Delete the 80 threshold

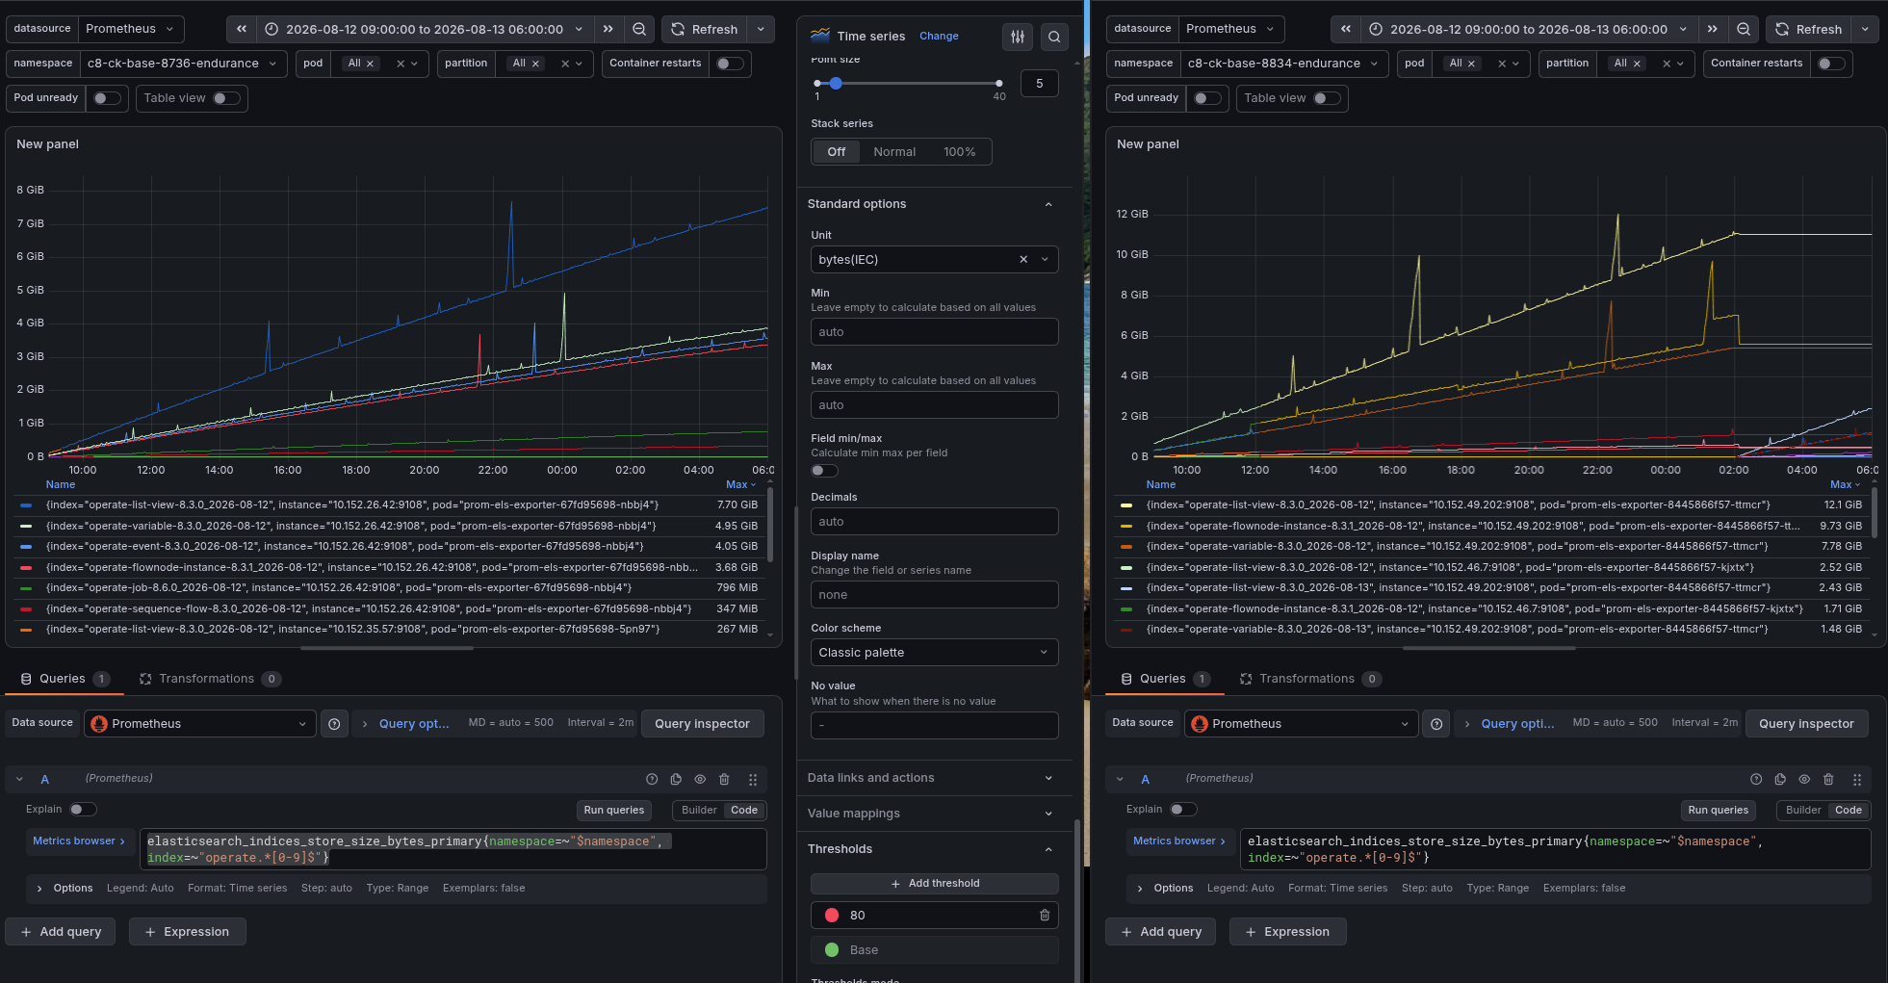point(1045,916)
